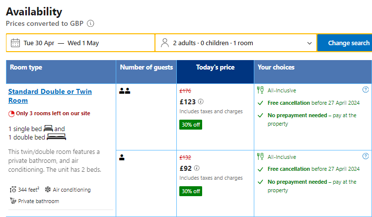The image size is (372, 217).
Task: Click the calendar icon in date field
Action: pyautogui.click(x=15, y=43)
